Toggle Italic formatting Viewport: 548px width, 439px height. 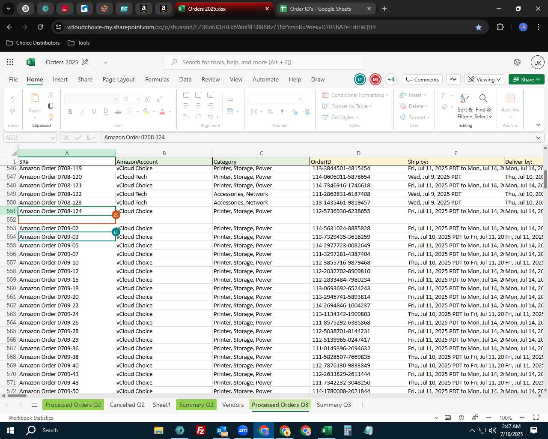(82, 111)
